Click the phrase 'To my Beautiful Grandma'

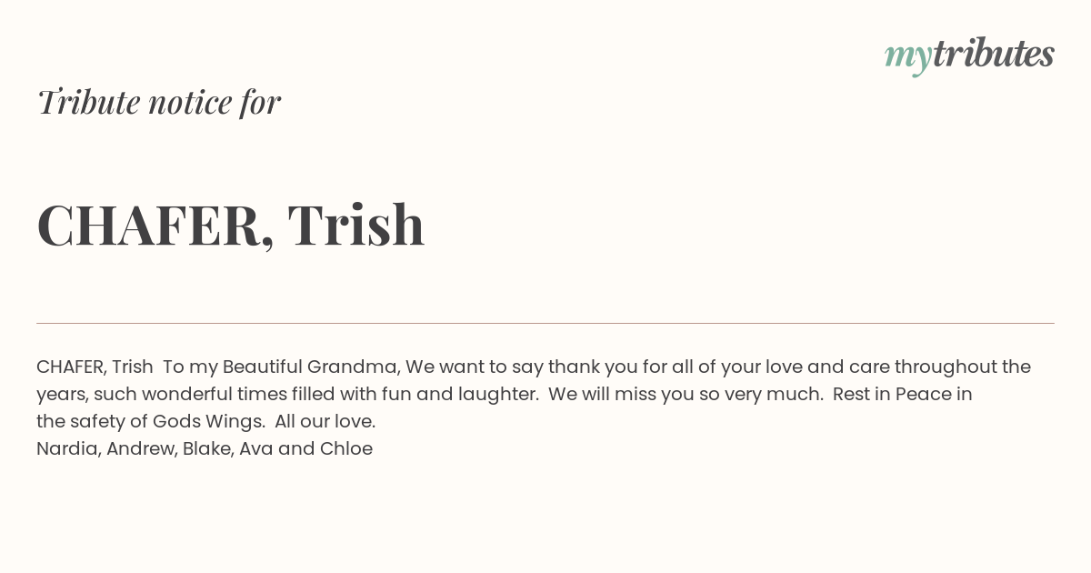(281, 367)
